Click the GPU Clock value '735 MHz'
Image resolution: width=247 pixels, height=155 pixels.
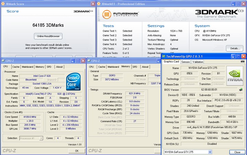(x=187, y=133)
